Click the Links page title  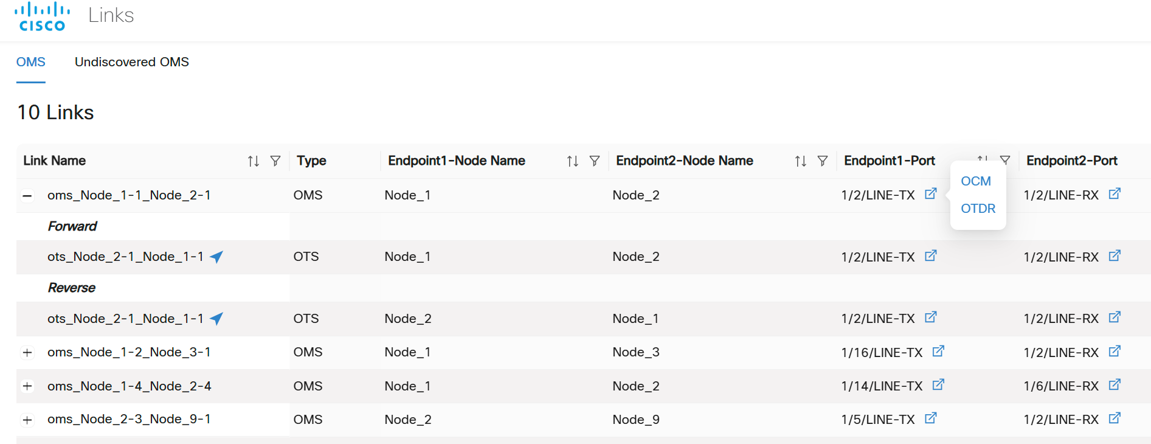tap(111, 15)
